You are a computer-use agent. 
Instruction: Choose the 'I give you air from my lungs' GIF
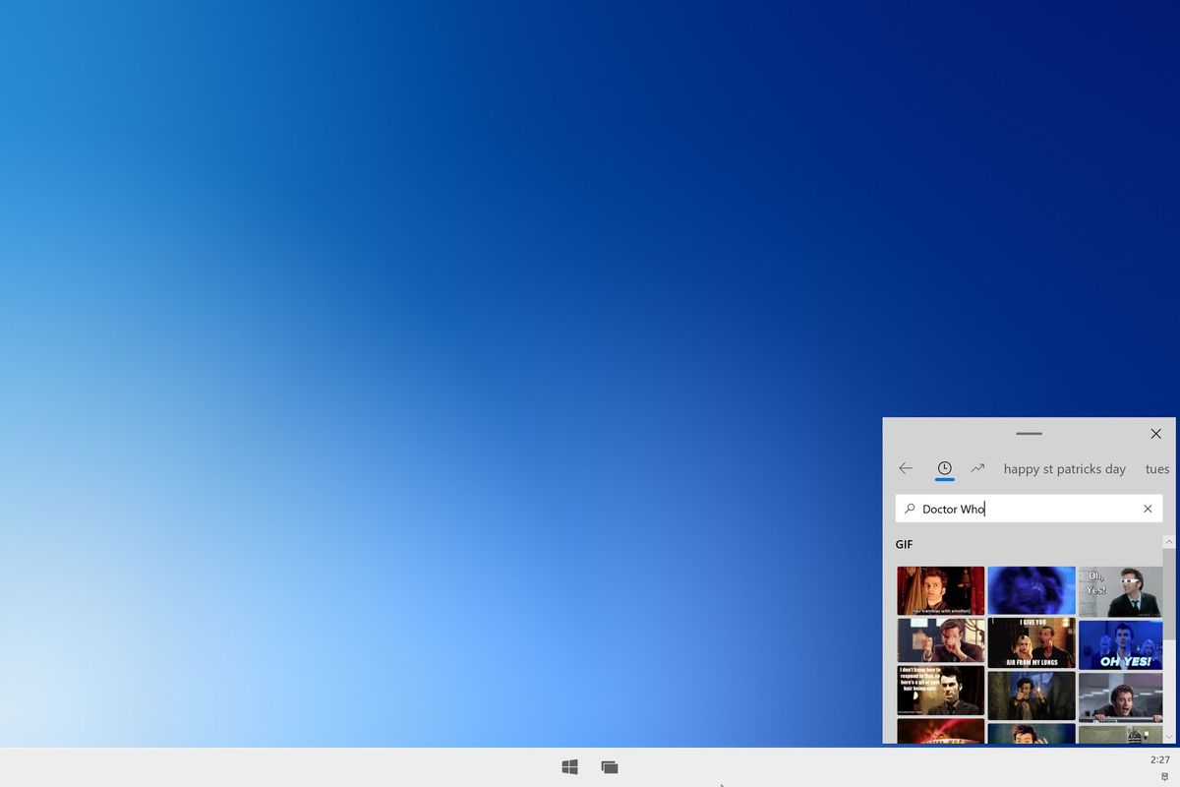1032,642
